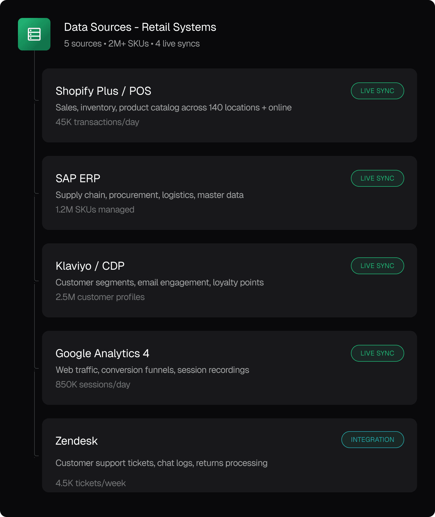Click the Integration badge on Zendesk
This screenshot has height=517, width=435.
(372, 440)
